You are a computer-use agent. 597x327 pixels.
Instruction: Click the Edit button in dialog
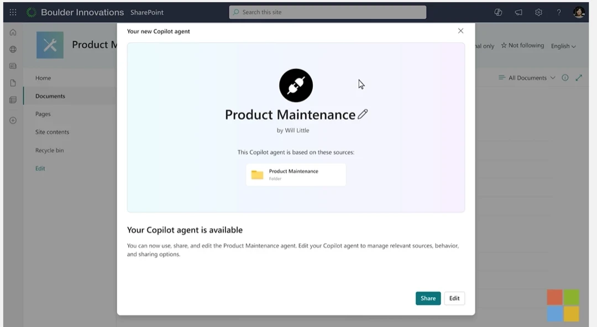(x=454, y=298)
